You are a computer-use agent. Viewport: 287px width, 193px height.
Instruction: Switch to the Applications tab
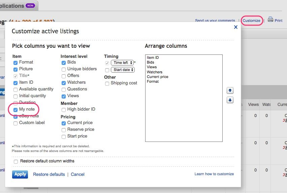click(13, 6)
